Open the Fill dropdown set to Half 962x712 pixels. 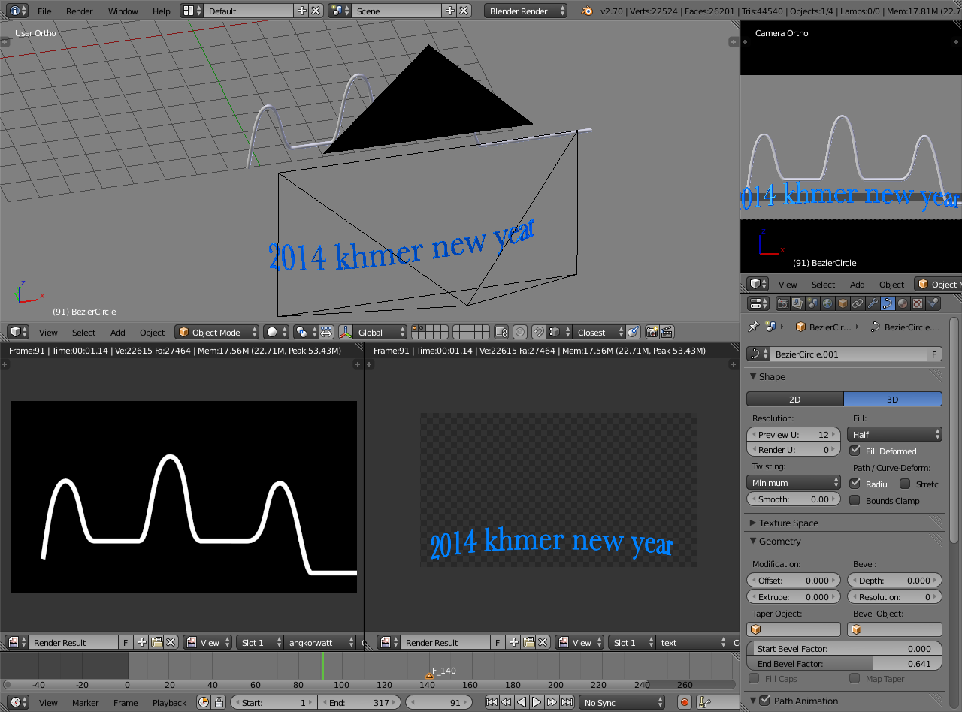pos(894,434)
